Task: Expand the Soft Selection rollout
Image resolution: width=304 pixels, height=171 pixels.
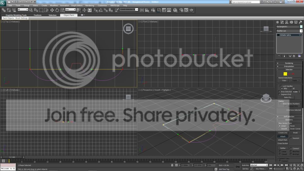Action: point(289,116)
